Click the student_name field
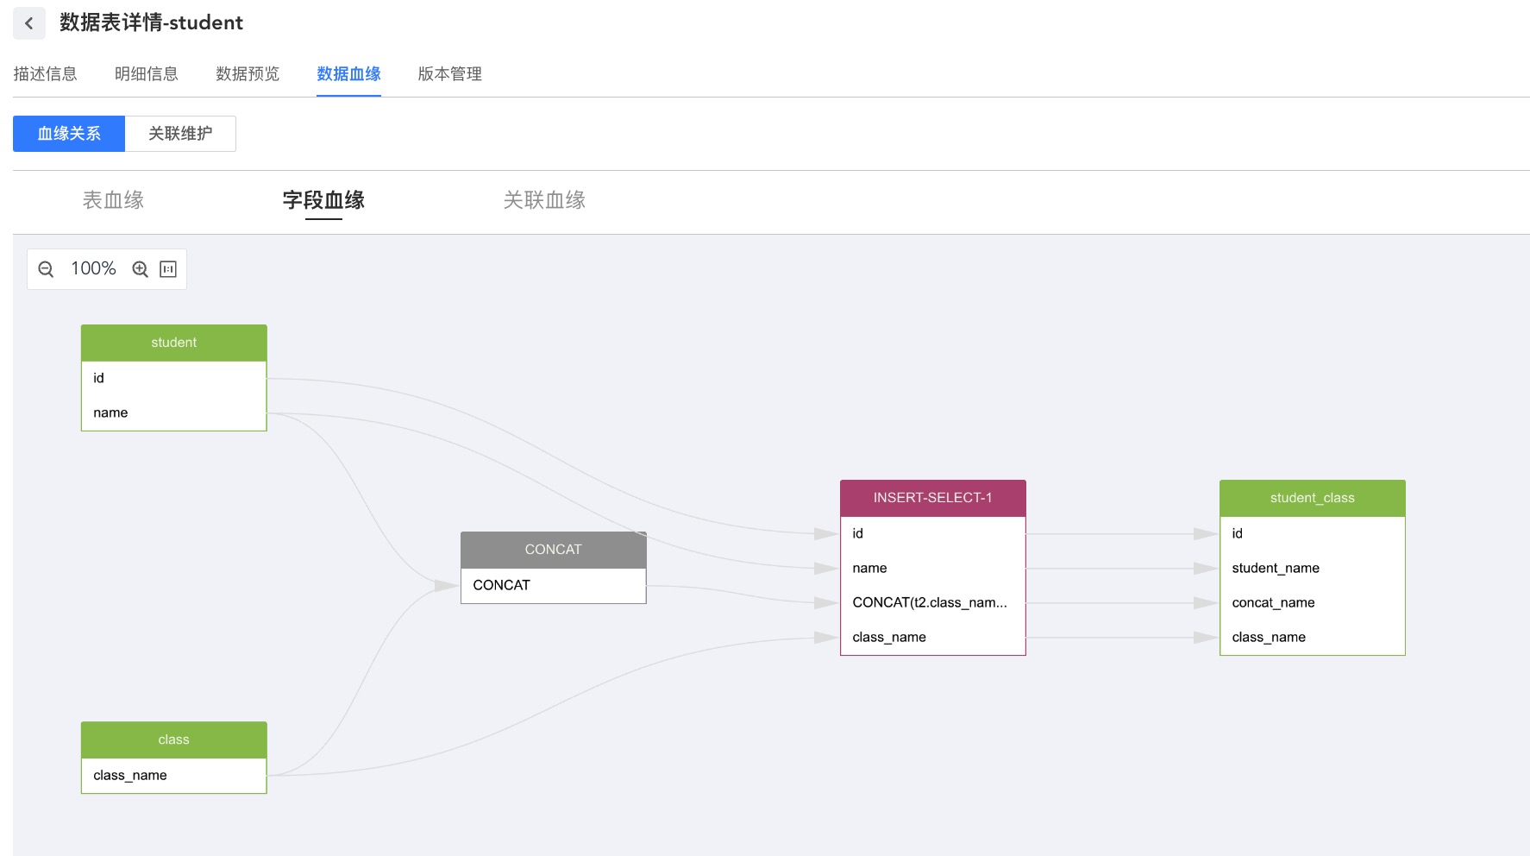The image size is (1530, 856). 1313,568
